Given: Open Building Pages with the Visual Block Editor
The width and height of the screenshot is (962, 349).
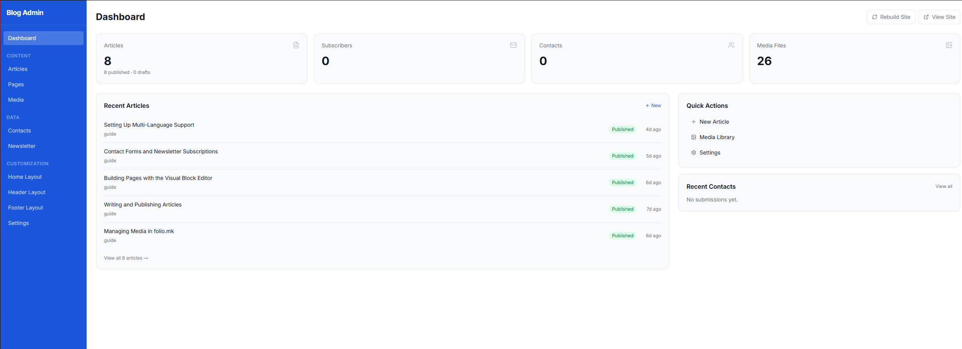Looking at the screenshot, I should (158, 178).
